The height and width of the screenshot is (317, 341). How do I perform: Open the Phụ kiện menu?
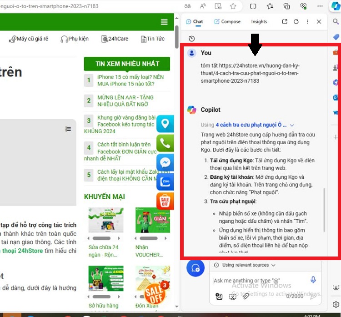point(75,39)
